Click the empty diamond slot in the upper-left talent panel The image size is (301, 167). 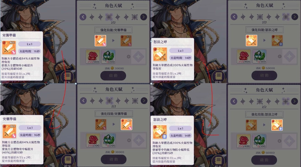[x=139, y=57]
